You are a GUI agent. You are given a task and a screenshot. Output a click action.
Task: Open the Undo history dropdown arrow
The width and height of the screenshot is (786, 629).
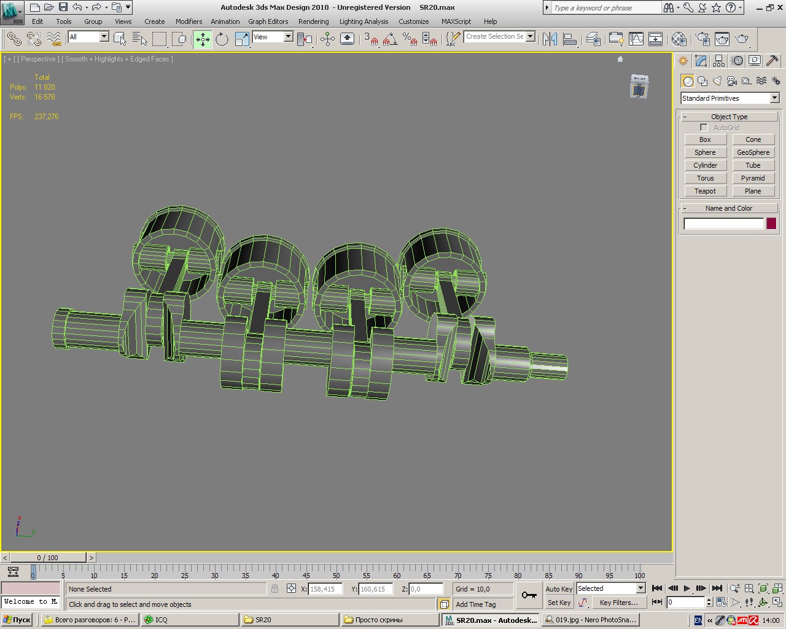pyautogui.click(x=87, y=7)
